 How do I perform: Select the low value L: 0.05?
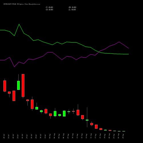tap(72, 10)
